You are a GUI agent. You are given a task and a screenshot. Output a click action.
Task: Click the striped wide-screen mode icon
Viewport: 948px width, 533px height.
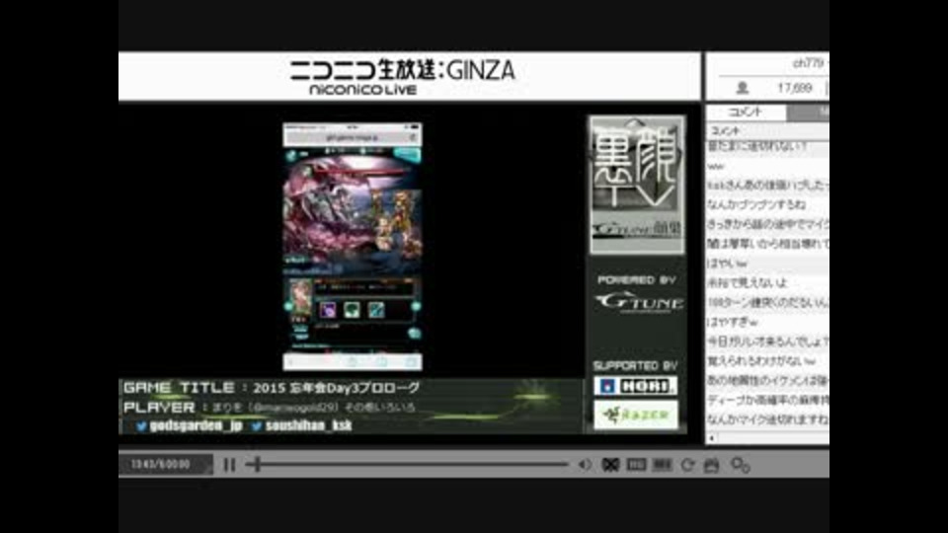coord(662,465)
